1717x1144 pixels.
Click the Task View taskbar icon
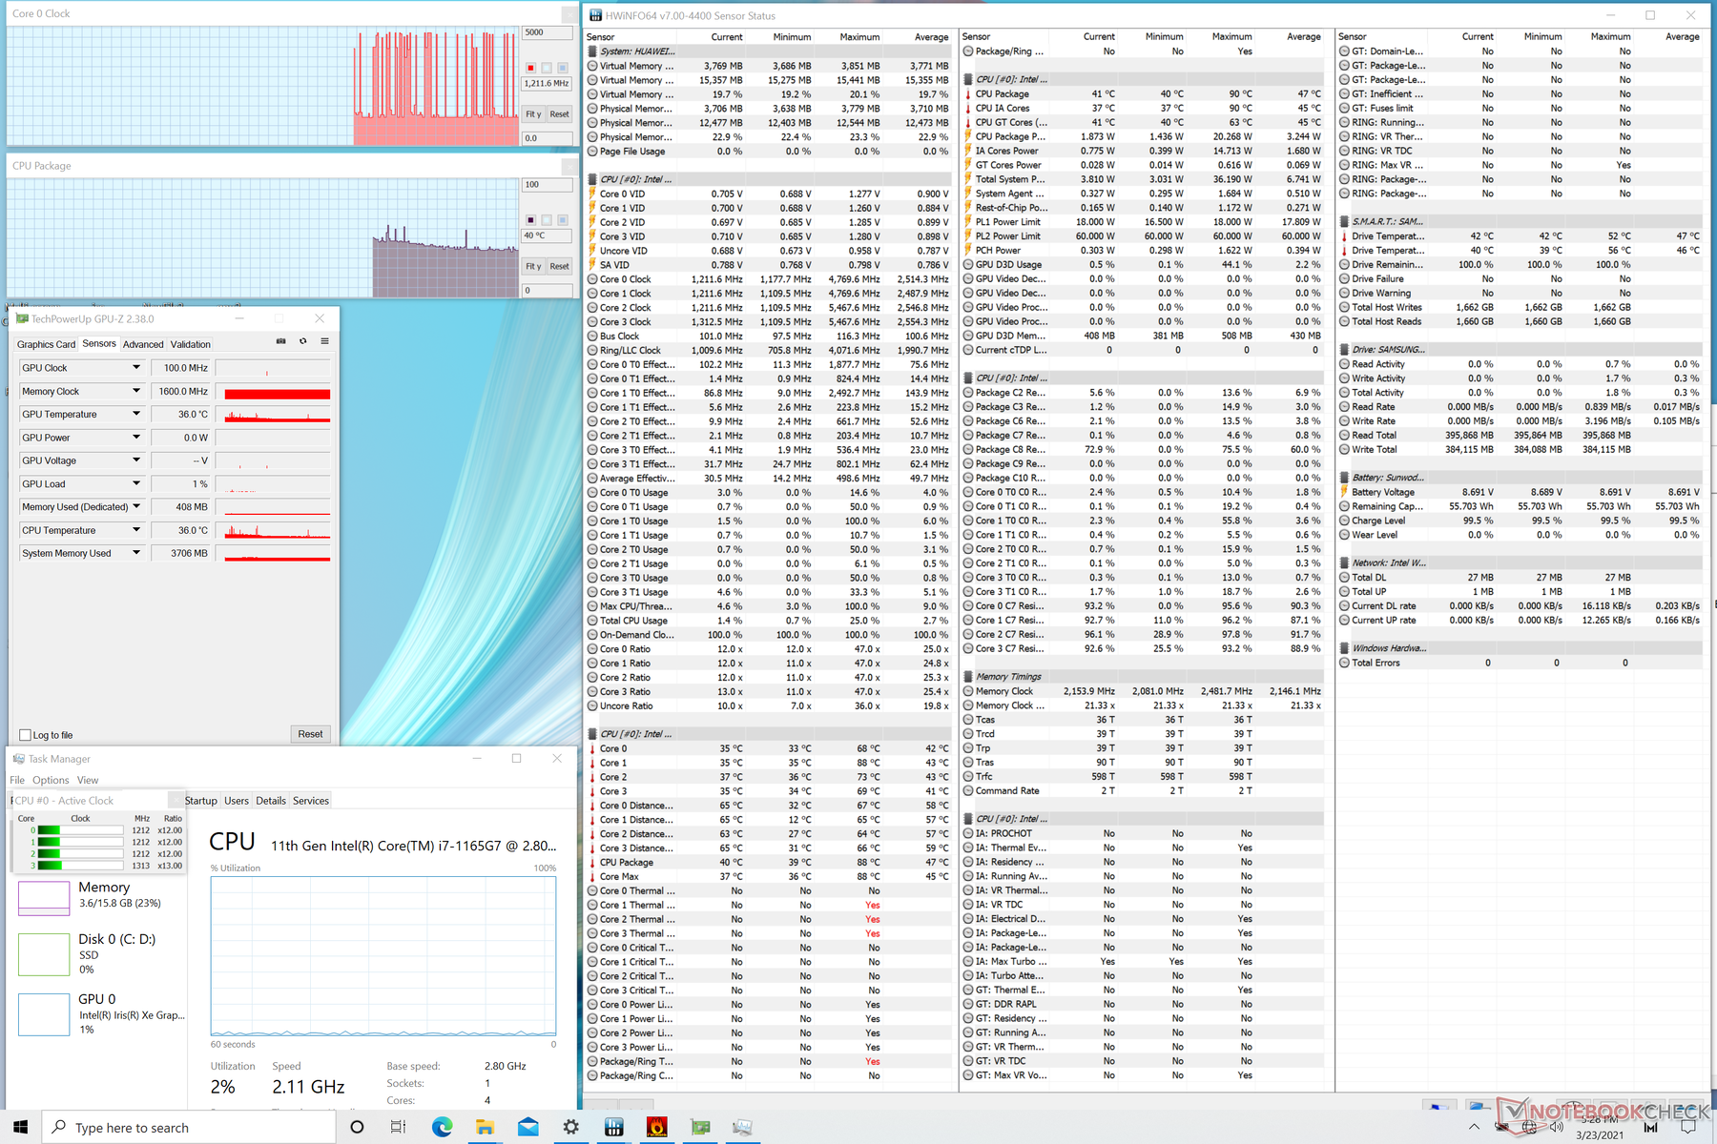coord(398,1127)
